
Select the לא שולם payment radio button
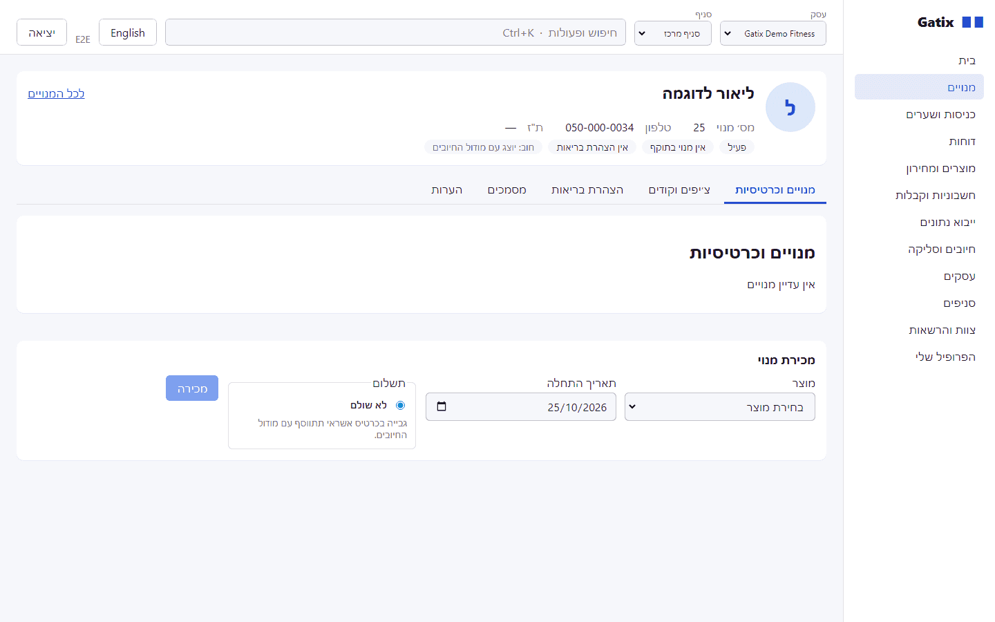[400, 405]
